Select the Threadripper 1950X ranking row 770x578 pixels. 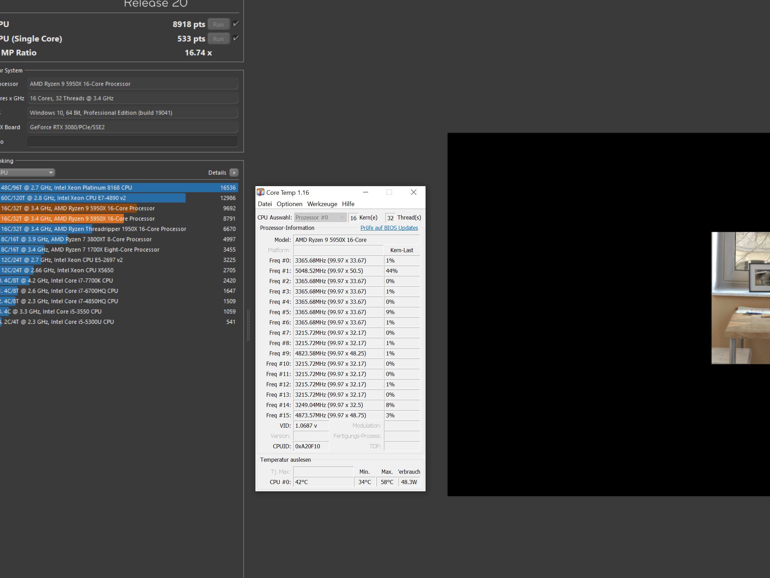(119, 229)
